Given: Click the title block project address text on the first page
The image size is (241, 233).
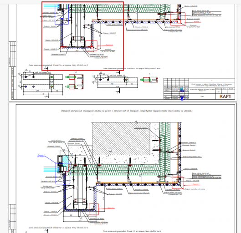Looking at the screenshot, I should [x=212, y=85].
